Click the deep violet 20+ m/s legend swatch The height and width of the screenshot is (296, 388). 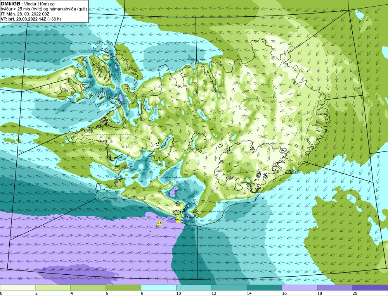(370, 288)
